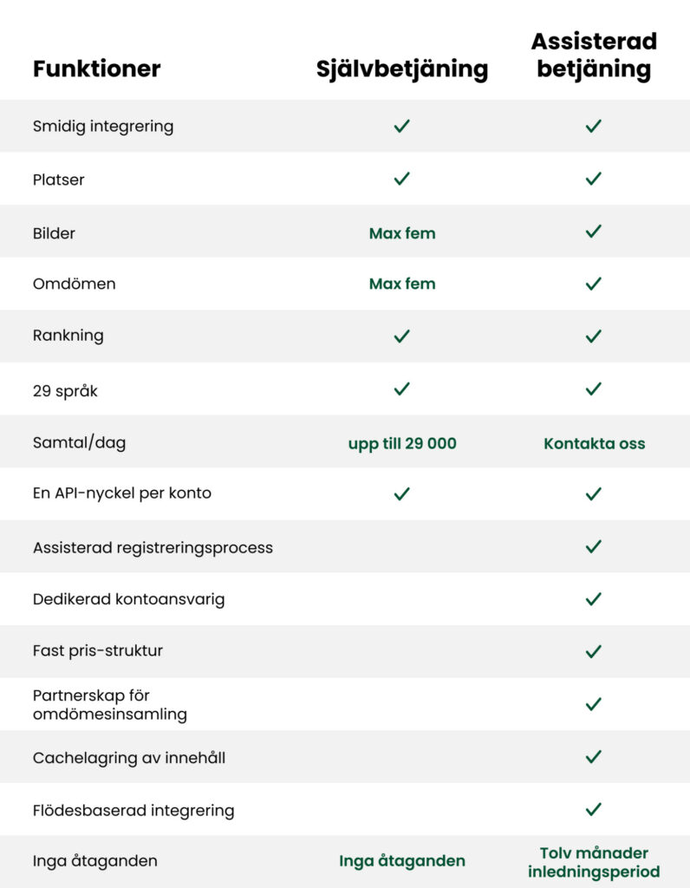690x888 pixels.
Task: Click 'upp till 29 000' text
Action: click(x=402, y=443)
